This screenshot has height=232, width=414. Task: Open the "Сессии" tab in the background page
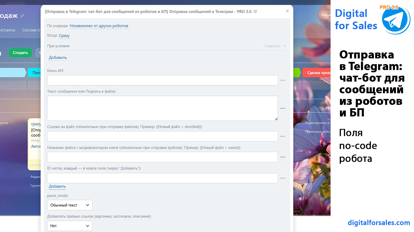pyautogui.click(x=31, y=30)
